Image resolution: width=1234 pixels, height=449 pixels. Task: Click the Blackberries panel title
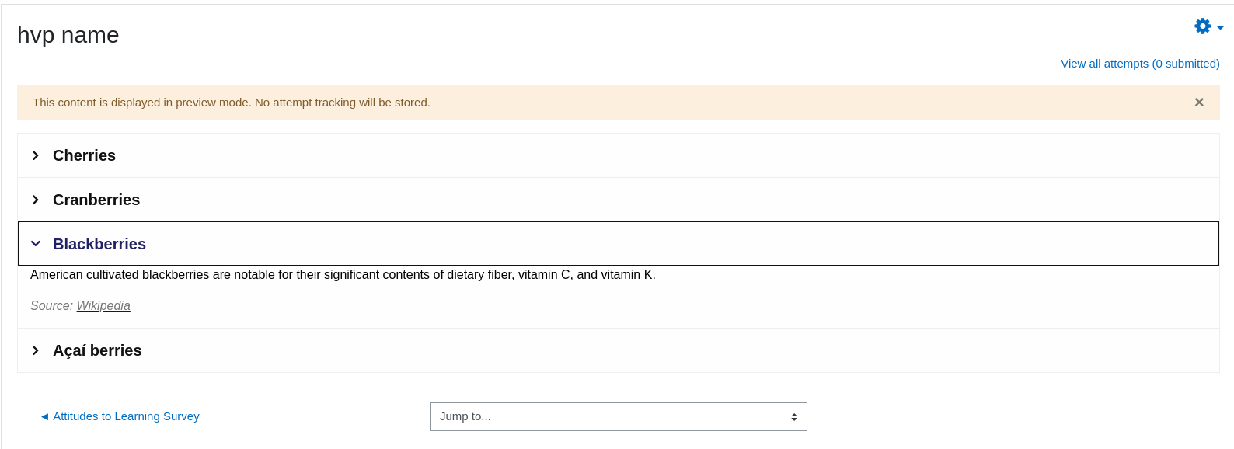(x=99, y=244)
